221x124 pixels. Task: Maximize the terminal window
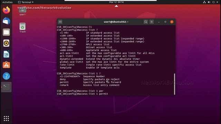(x=165, y=22)
